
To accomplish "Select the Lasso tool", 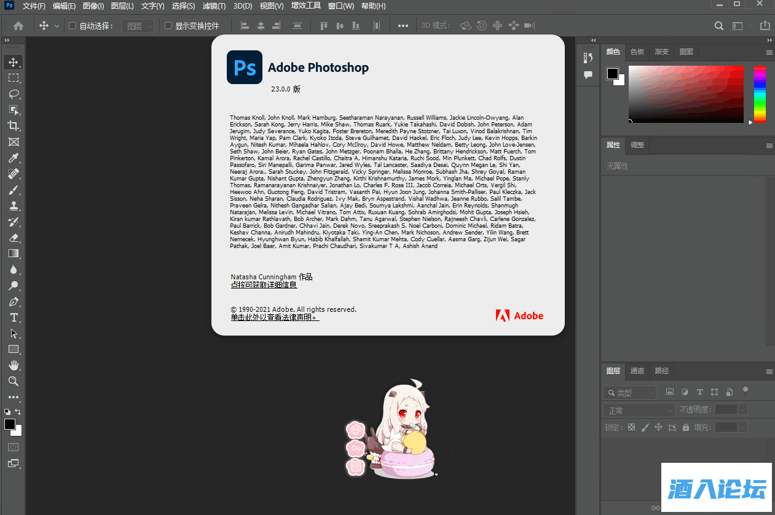I will 14,94.
